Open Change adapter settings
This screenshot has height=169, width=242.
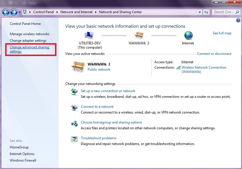(28, 41)
